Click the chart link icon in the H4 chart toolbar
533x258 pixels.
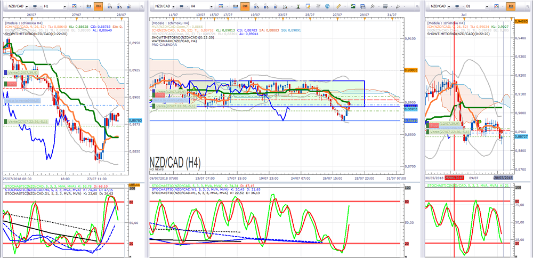pyautogui.click(x=182, y=6)
